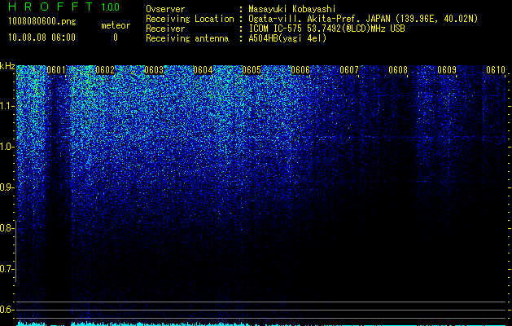Click the 0601 time marker

(56, 70)
